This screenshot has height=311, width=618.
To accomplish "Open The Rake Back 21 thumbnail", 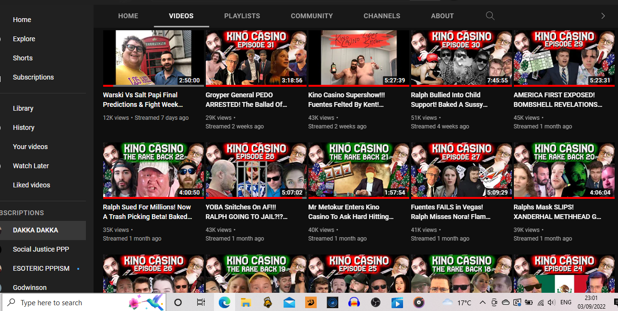I will 359,171.
